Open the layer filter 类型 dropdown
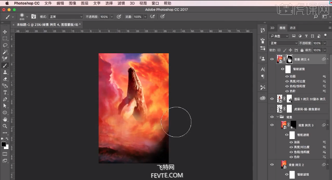This screenshot has height=180, width=332. [x=279, y=36]
